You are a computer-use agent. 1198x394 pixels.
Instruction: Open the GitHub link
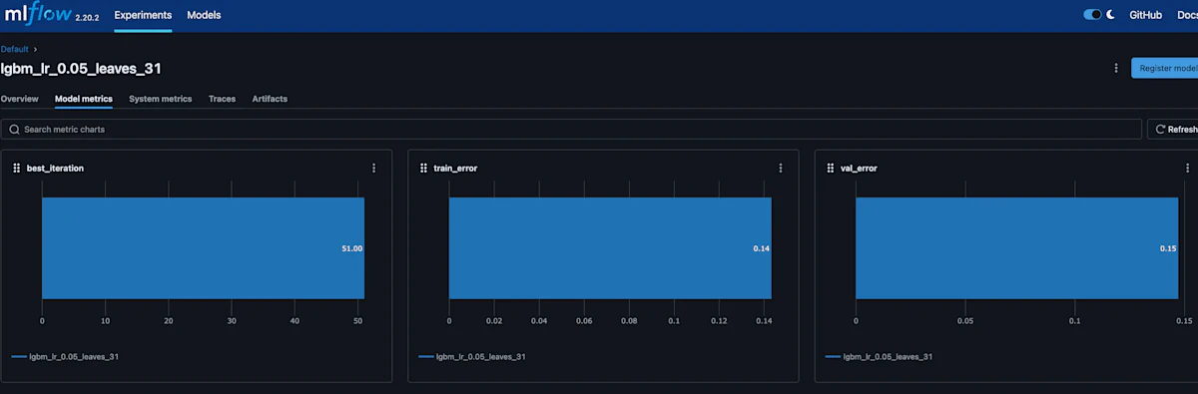(x=1145, y=15)
